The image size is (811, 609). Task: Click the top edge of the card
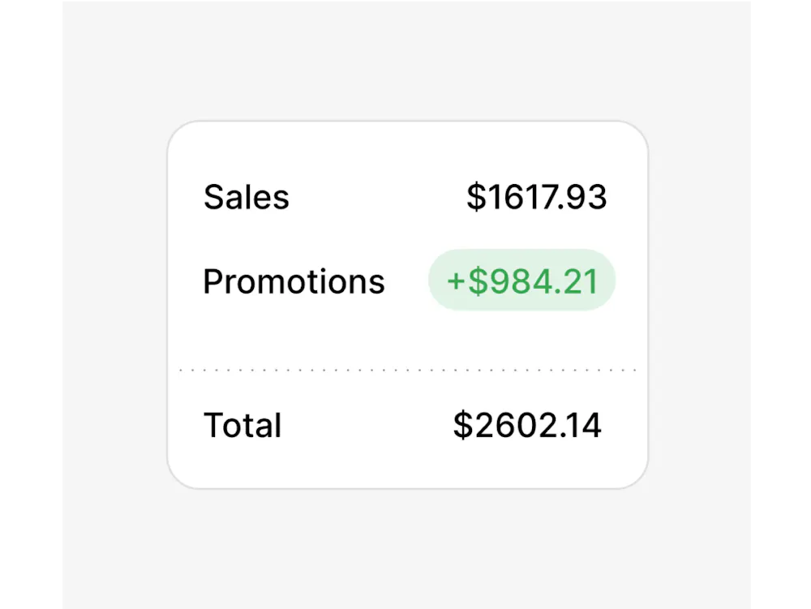(x=405, y=122)
